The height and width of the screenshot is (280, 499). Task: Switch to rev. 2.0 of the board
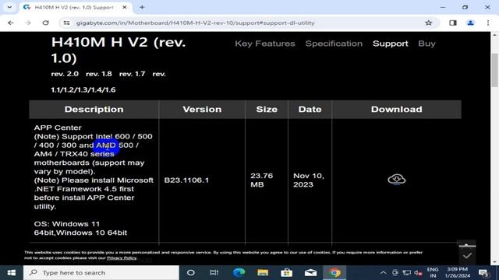click(65, 74)
